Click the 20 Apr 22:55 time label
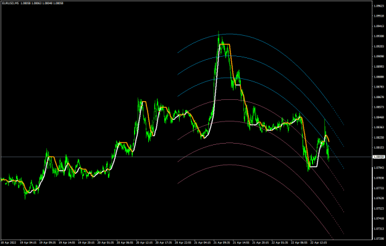Screen dimensions: 386x246 (x=183, y=242)
